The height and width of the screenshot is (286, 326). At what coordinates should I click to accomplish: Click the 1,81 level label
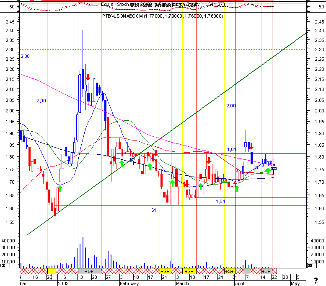tap(231, 149)
